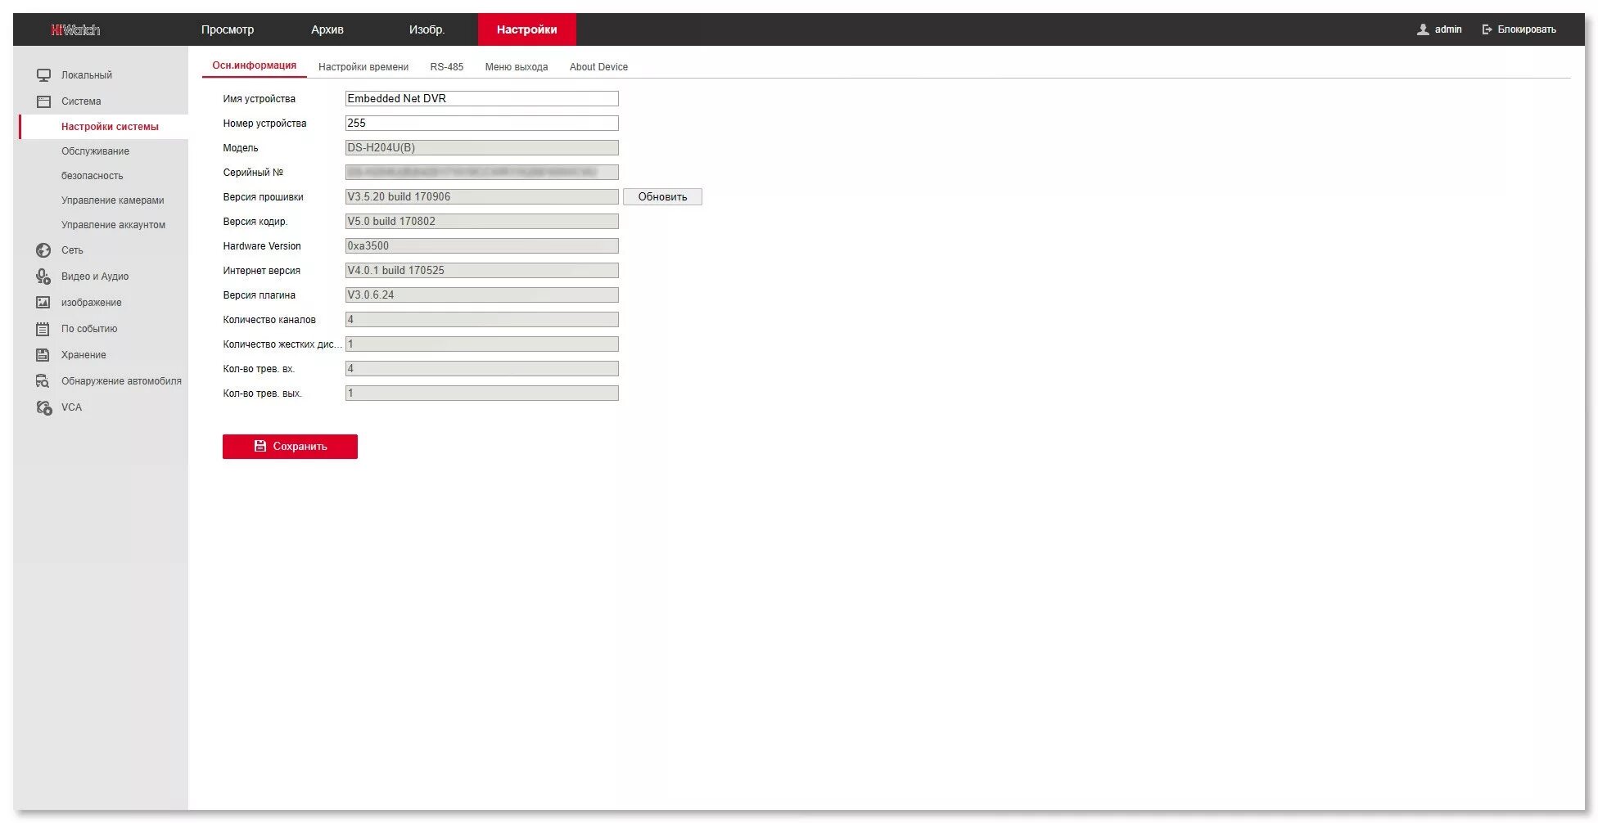The width and height of the screenshot is (1598, 823).
Task: Open Управление камерами sidebar item
Action: tap(113, 200)
